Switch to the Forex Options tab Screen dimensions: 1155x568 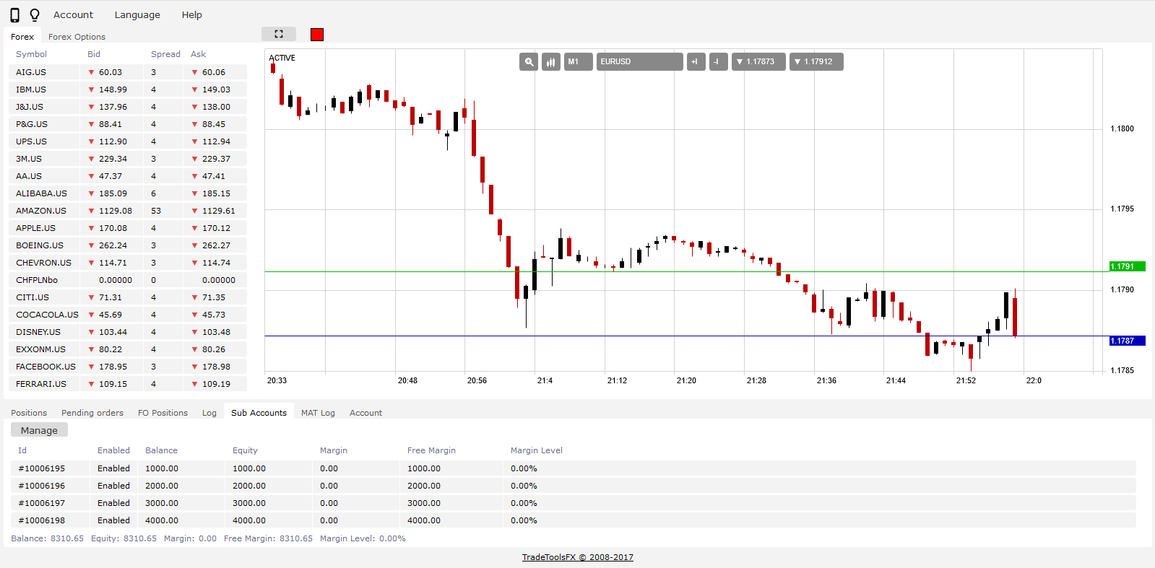point(77,37)
